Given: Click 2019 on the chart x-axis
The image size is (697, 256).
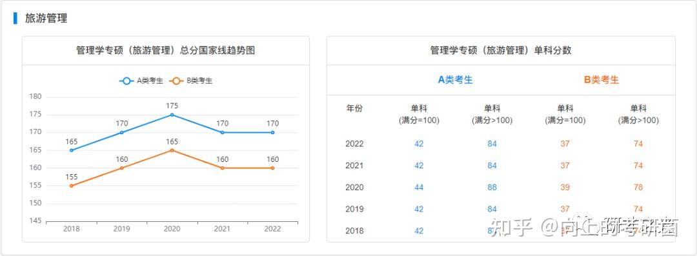Looking at the screenshot, I should click(122, 230).
